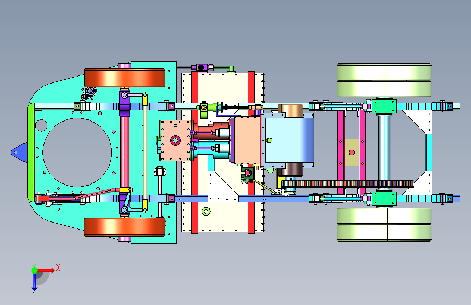Viewport: 471px width, 305px height.
Task: Pick the tan plate with the red dot
Action: point(351,152)
